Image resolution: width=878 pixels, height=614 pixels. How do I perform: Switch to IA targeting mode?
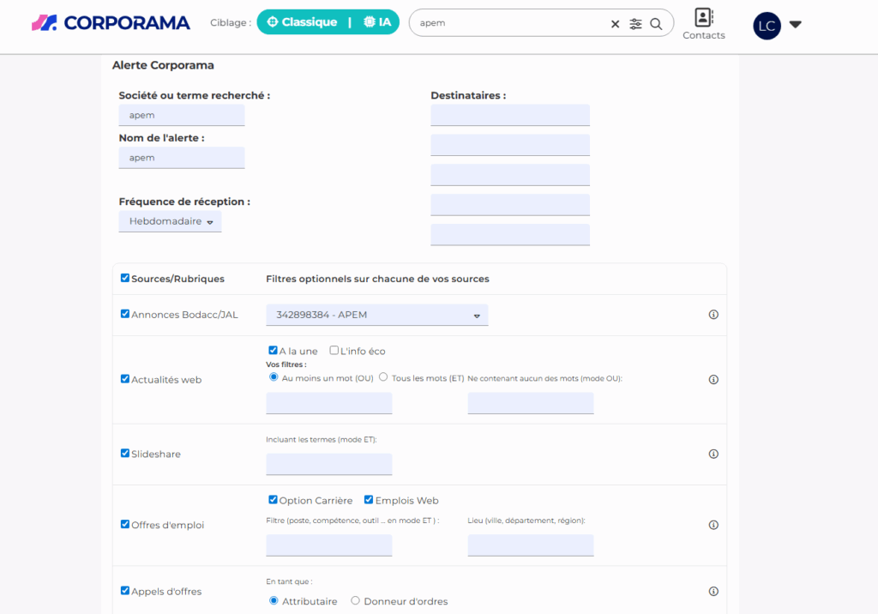377,22
